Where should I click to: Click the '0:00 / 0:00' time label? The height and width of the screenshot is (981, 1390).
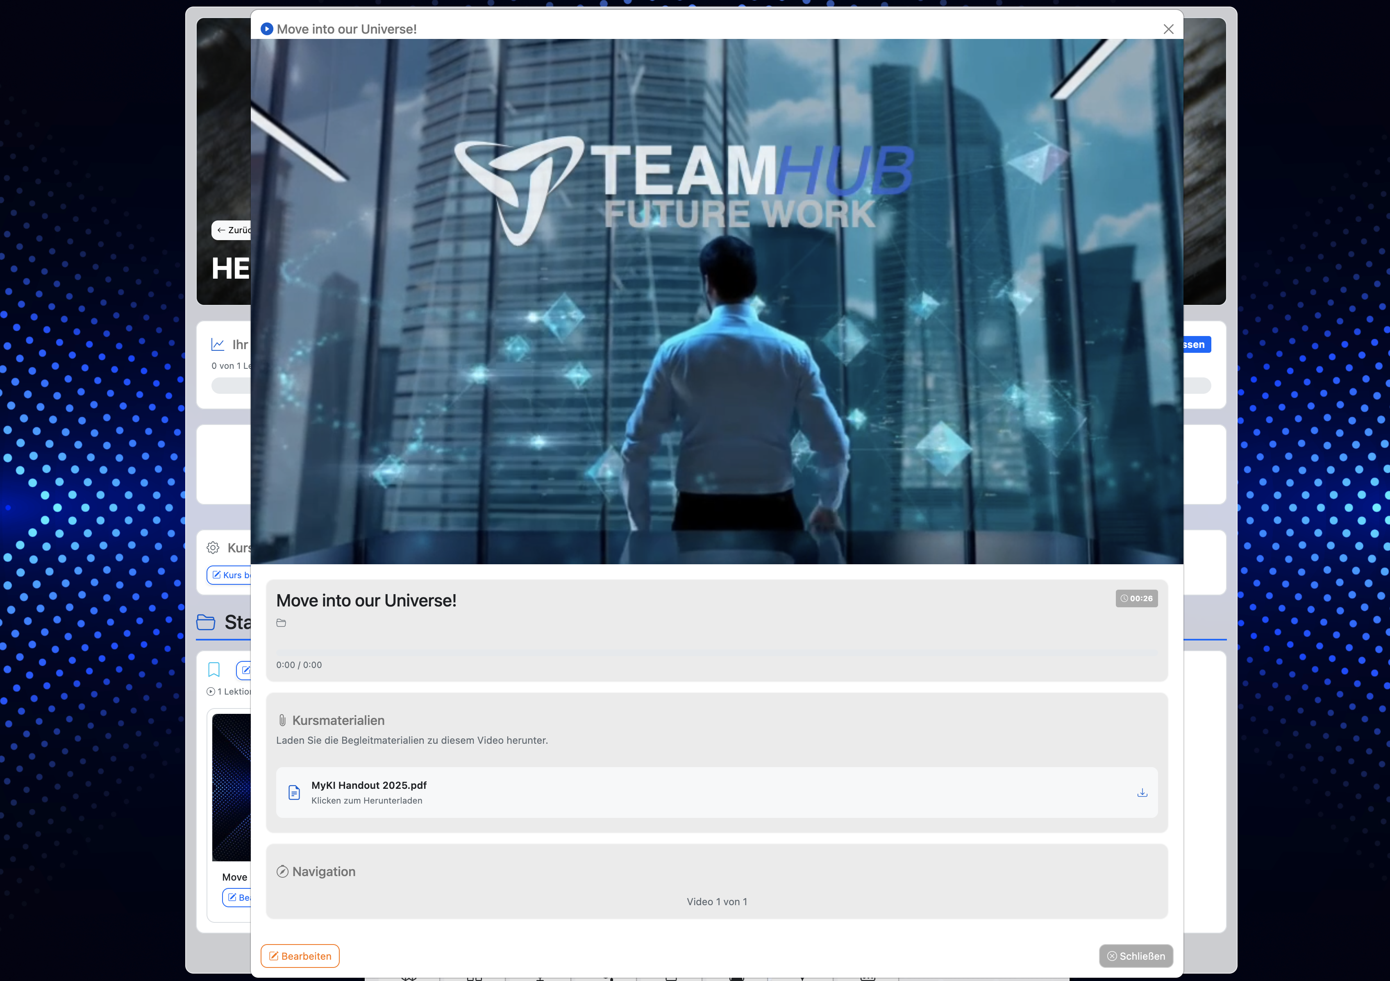[x=299, y=665]
